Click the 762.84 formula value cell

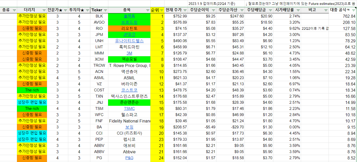343,16
